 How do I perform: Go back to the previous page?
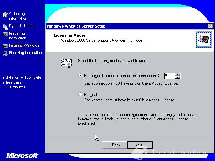115,145
